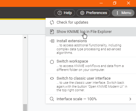Close the Menu dropdown button
Viewport: 136px width, 111px height.
click(x=123, y=13)
